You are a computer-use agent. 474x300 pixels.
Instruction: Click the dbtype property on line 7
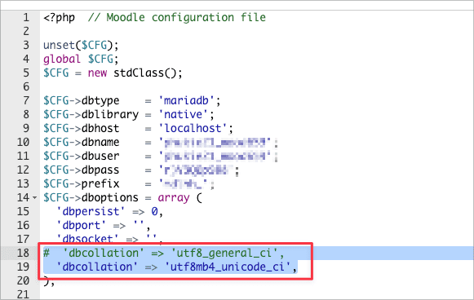point(100,100)
